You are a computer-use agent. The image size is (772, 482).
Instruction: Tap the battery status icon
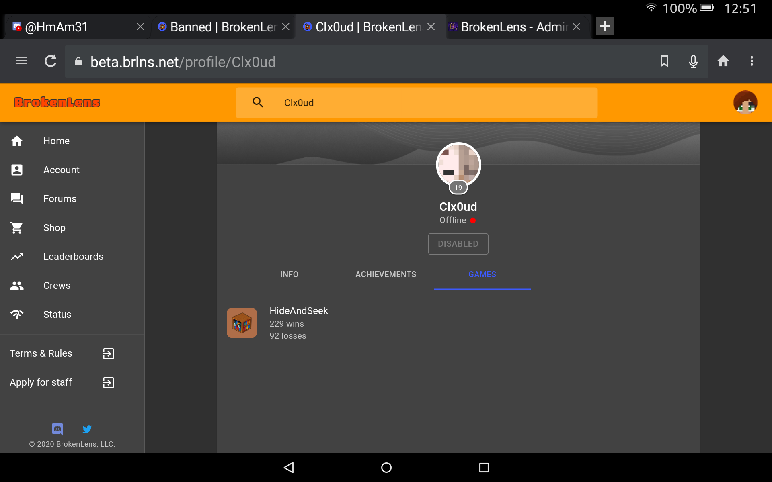click(x=707, y=8)
